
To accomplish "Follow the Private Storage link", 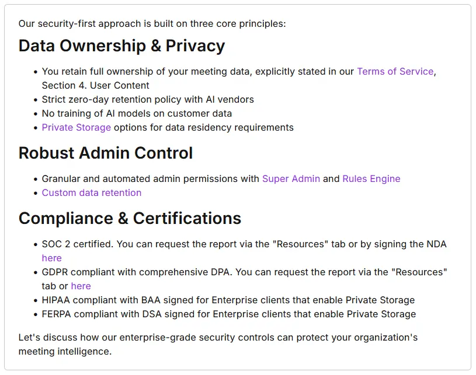I will coord(76,127).
